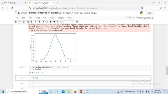Open PowerPoint from taskbar
Screen dimensions: 168x94
81,92
